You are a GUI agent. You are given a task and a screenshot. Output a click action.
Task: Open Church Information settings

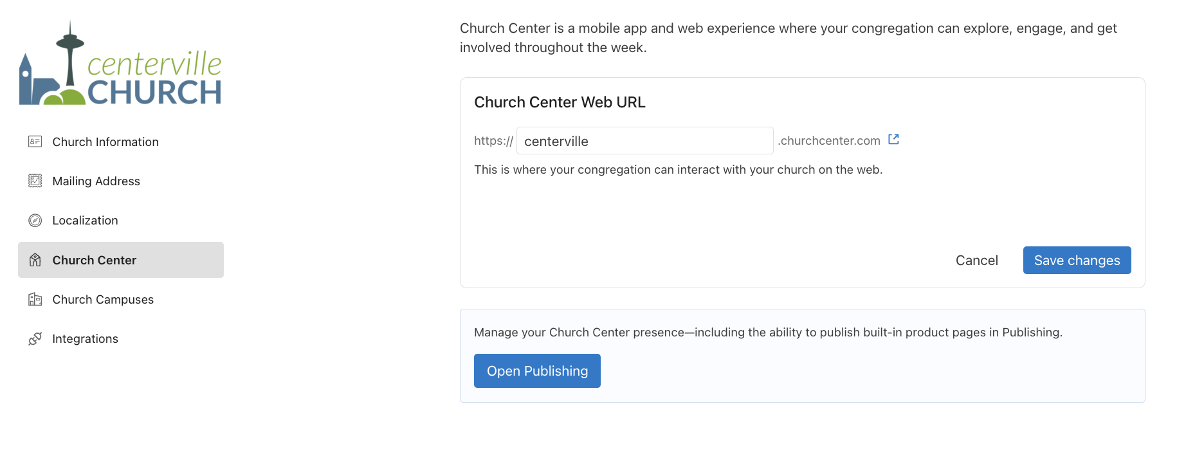(x=121, y=142)
